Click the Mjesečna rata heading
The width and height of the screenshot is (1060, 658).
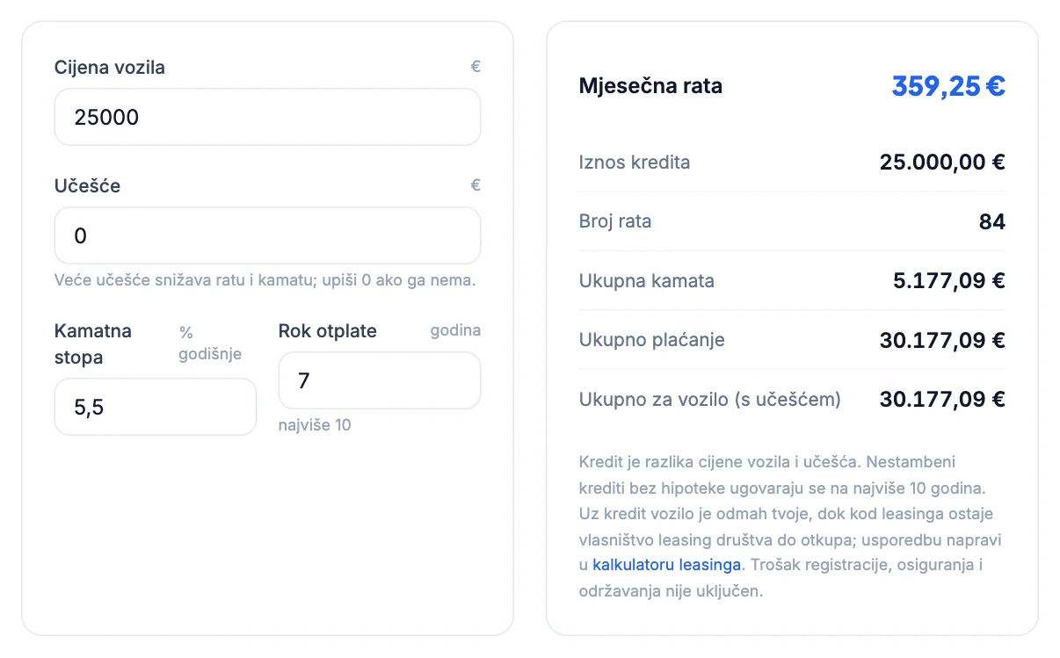[650, 86]
